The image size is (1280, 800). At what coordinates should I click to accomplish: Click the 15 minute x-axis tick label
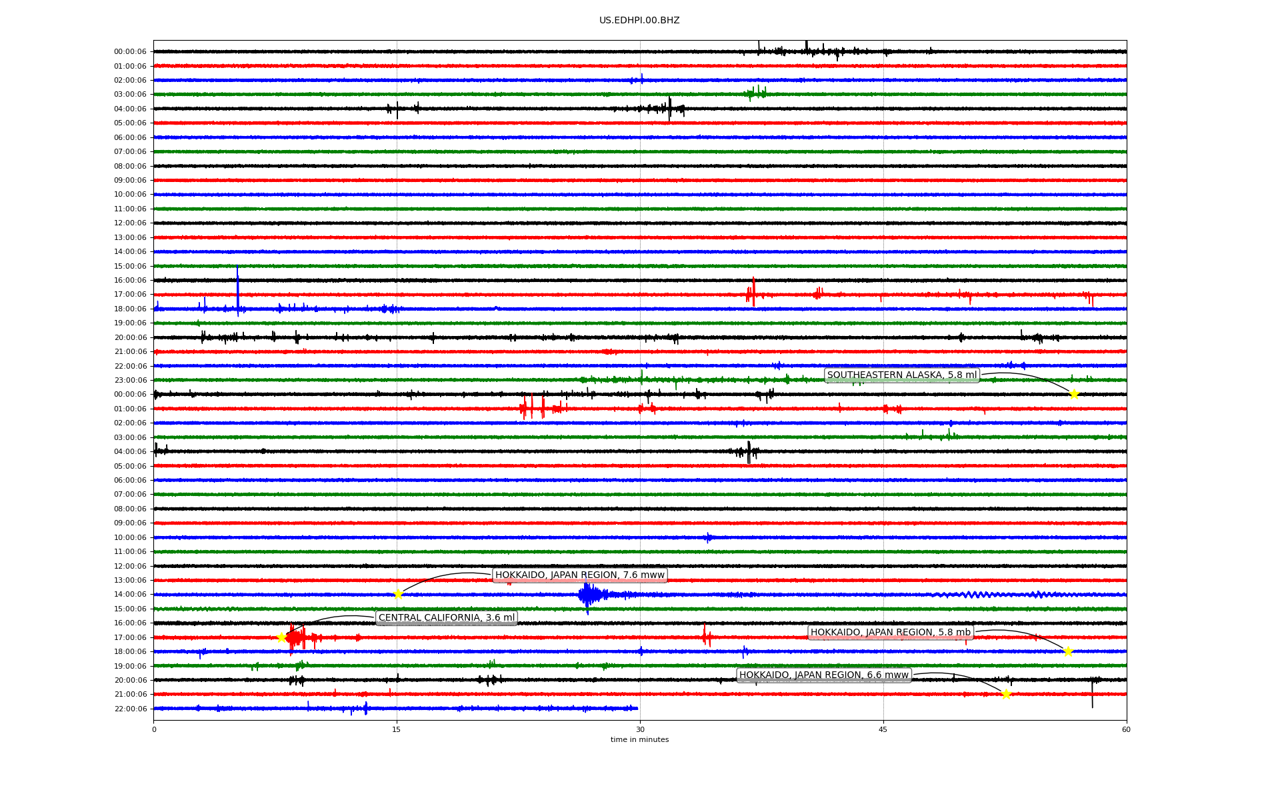click(397, 729)
